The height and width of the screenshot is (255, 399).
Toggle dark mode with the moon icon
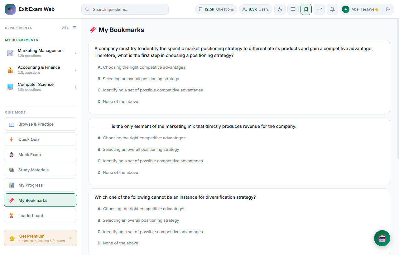pos(280,9)
